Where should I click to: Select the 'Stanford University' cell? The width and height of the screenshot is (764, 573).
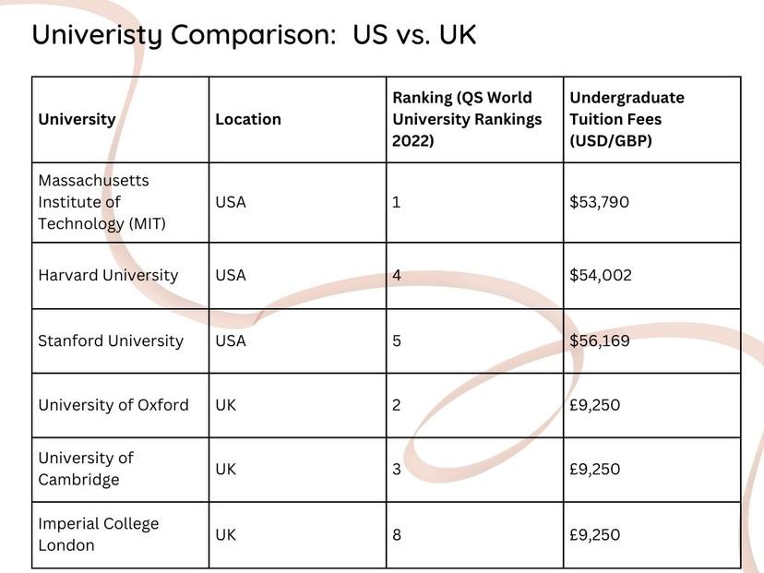tap(120, 340)
